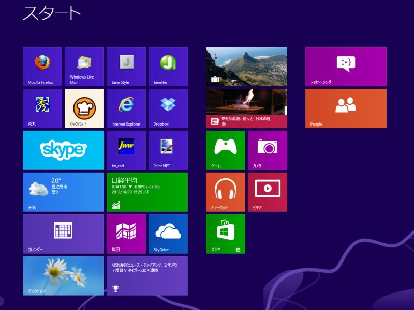Open the 秀丸 editor tile
Screen dimensions: 414x310
coord(42,109)
